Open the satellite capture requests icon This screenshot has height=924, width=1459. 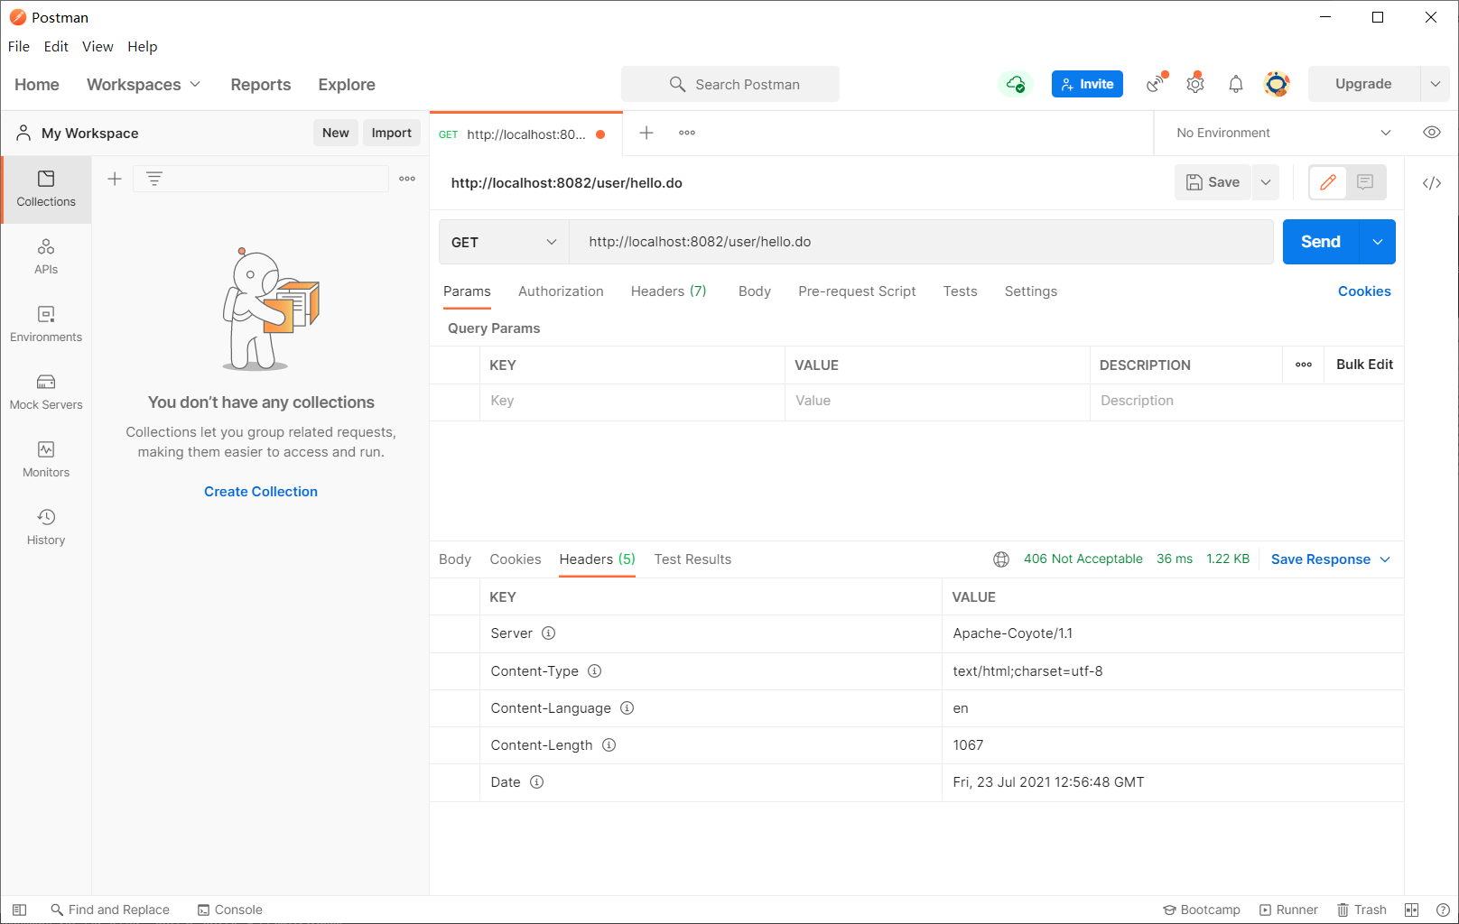click(1157, 84)
